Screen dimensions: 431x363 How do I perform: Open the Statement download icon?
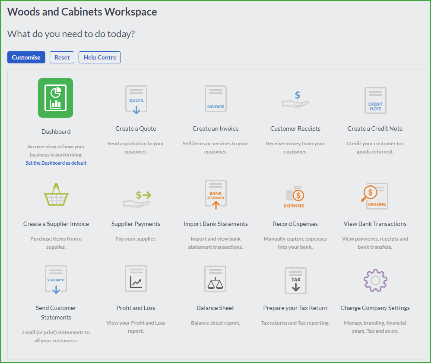[x=56, y=280]
